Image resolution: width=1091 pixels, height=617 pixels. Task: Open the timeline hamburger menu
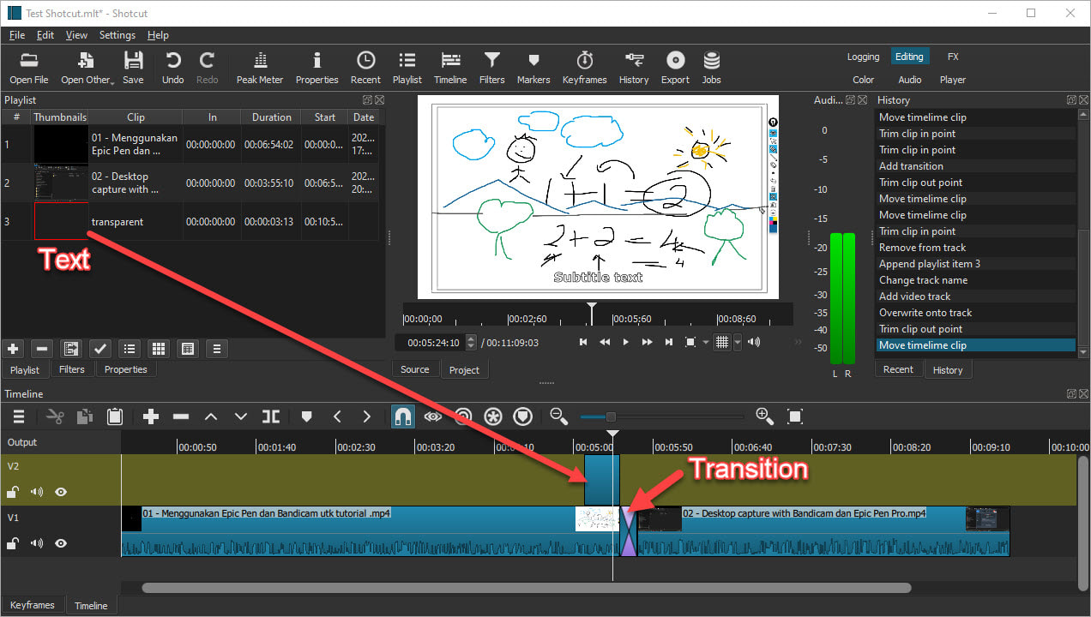pyautogui.click(x=19, y=416)
